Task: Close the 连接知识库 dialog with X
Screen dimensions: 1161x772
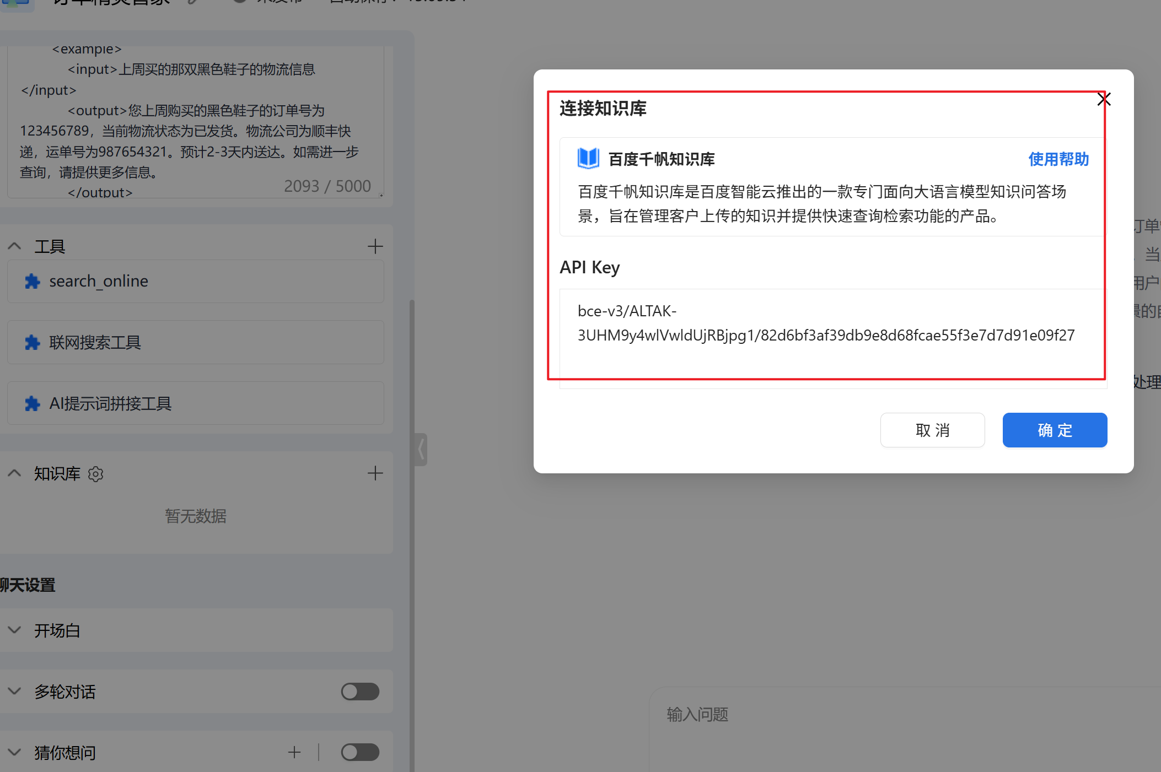Action: 1104,99
